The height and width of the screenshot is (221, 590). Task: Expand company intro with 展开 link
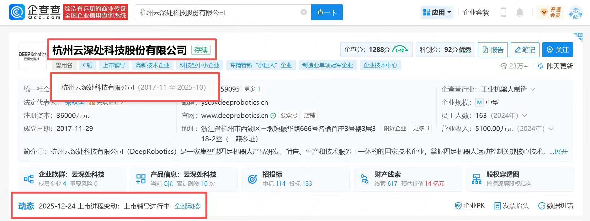point(561,152)
